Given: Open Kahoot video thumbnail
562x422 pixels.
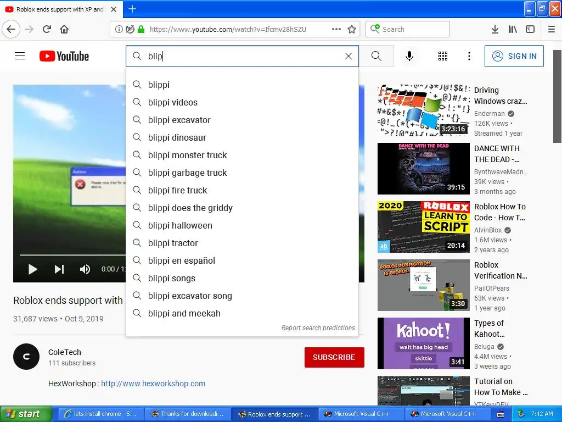Looking at the screenshot, I should [423, 343].
